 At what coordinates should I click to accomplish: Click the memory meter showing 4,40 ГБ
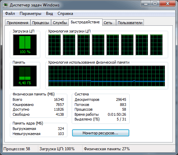click(x=25, y=76)
